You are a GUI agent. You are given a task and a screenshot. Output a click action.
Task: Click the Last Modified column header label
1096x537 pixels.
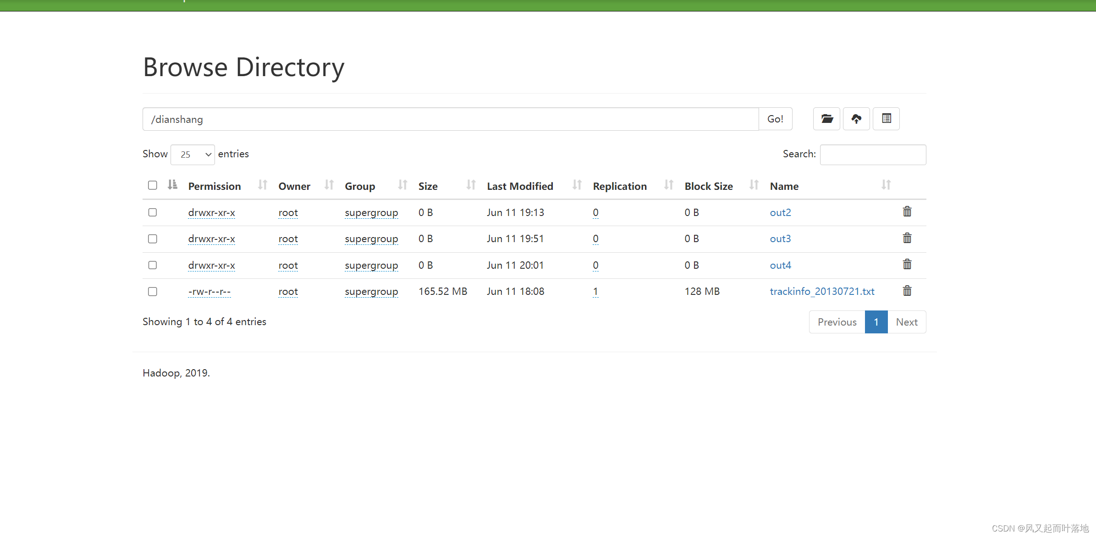pyautogui.click(x=520, y=186)
